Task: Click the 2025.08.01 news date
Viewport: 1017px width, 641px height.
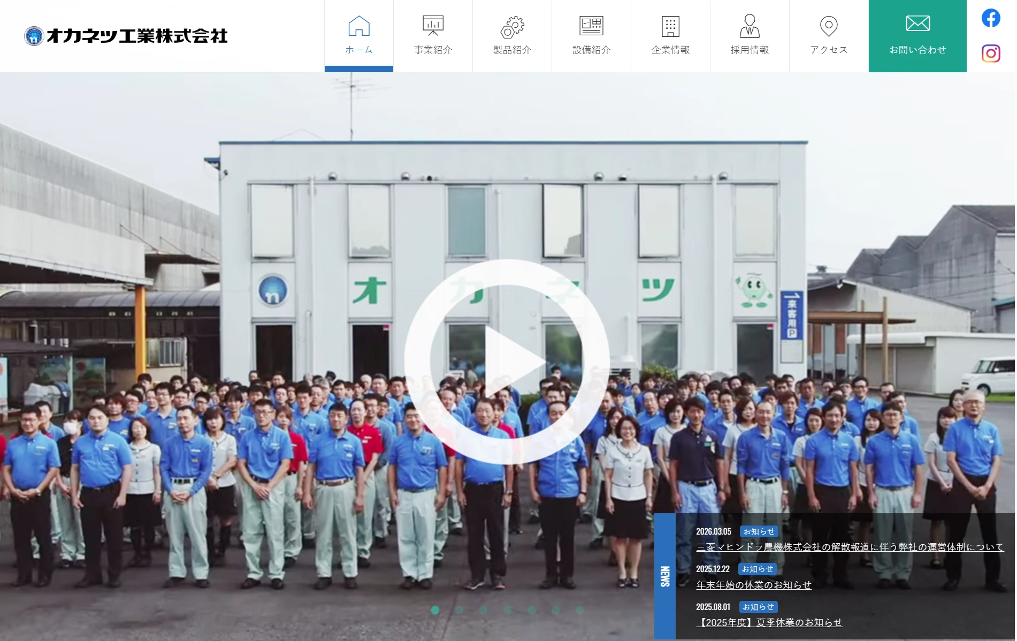Action: pyautogui.click(x=713, y=607)
